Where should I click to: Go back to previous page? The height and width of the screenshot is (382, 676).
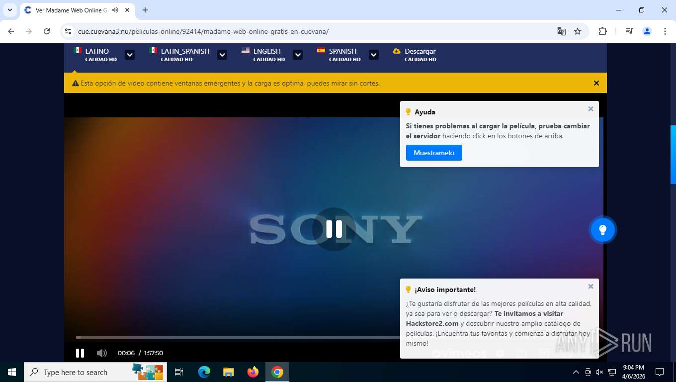tap(11, 31)
